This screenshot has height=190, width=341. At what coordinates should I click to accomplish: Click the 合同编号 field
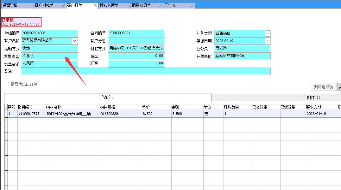click(136, 33)
